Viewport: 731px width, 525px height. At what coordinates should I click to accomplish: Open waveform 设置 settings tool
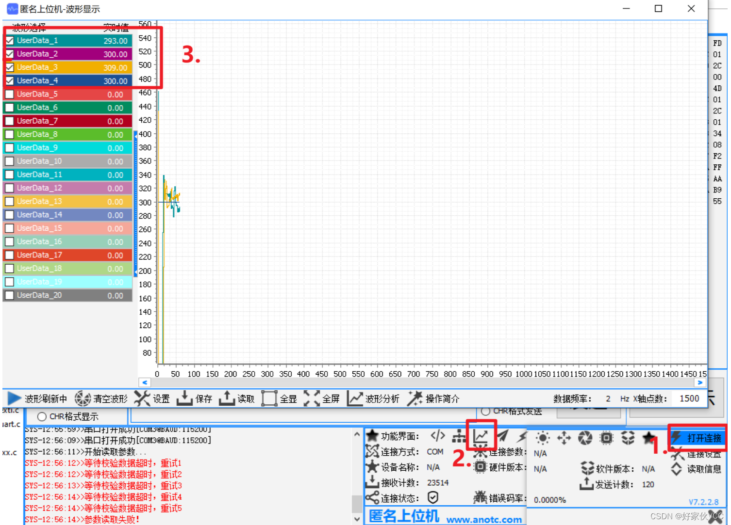pyautogui.click(x=152, y=398)
